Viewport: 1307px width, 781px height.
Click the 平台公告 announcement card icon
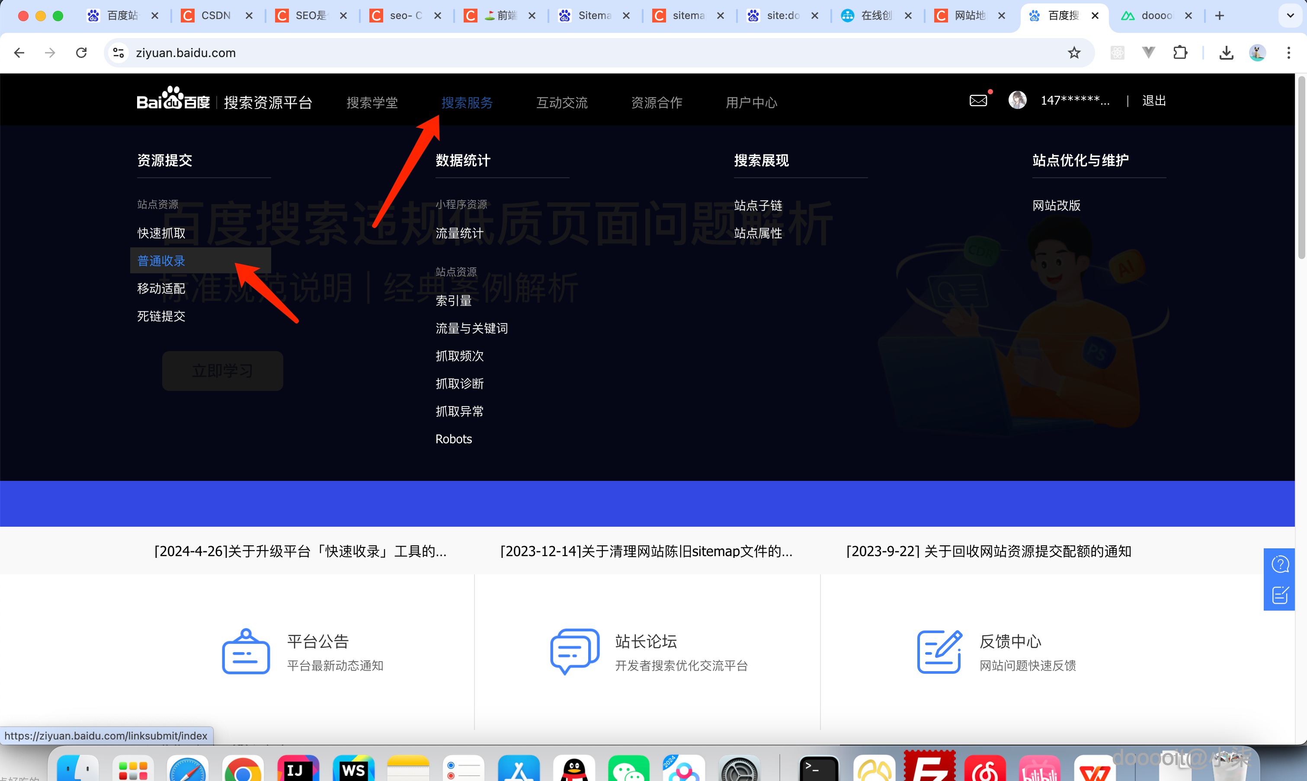(245, 652)
